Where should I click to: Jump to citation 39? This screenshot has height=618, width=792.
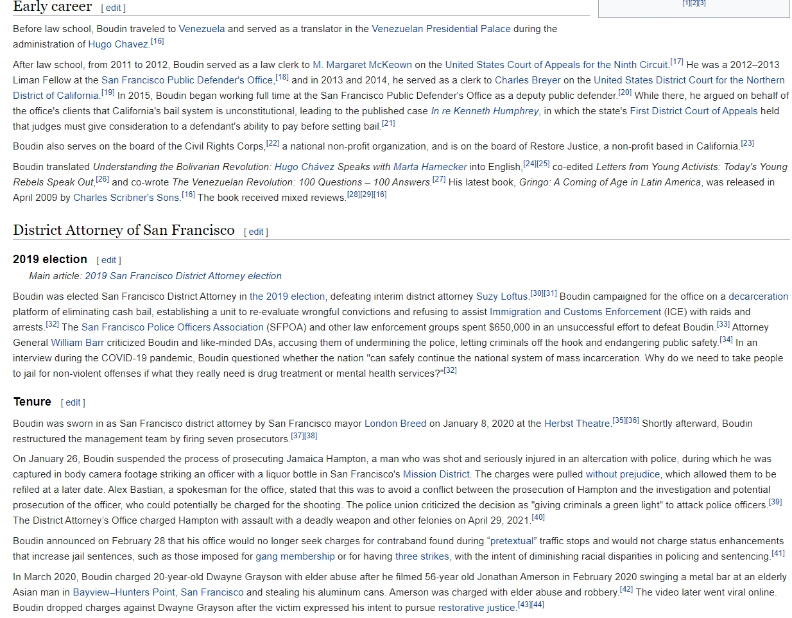click(775, 502)
